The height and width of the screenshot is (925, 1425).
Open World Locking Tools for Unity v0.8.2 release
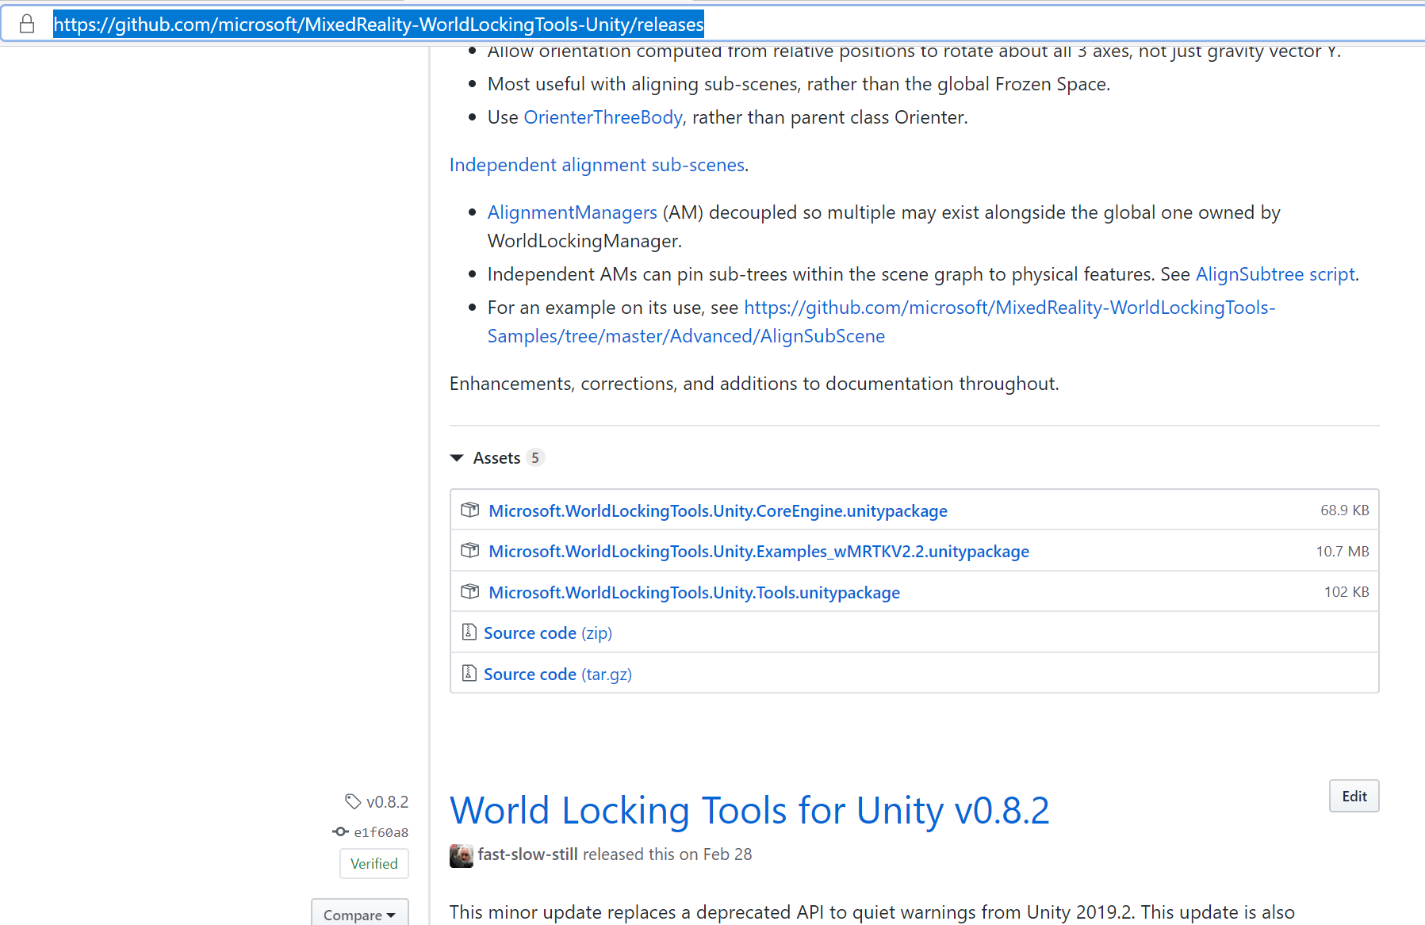[749, 811]
